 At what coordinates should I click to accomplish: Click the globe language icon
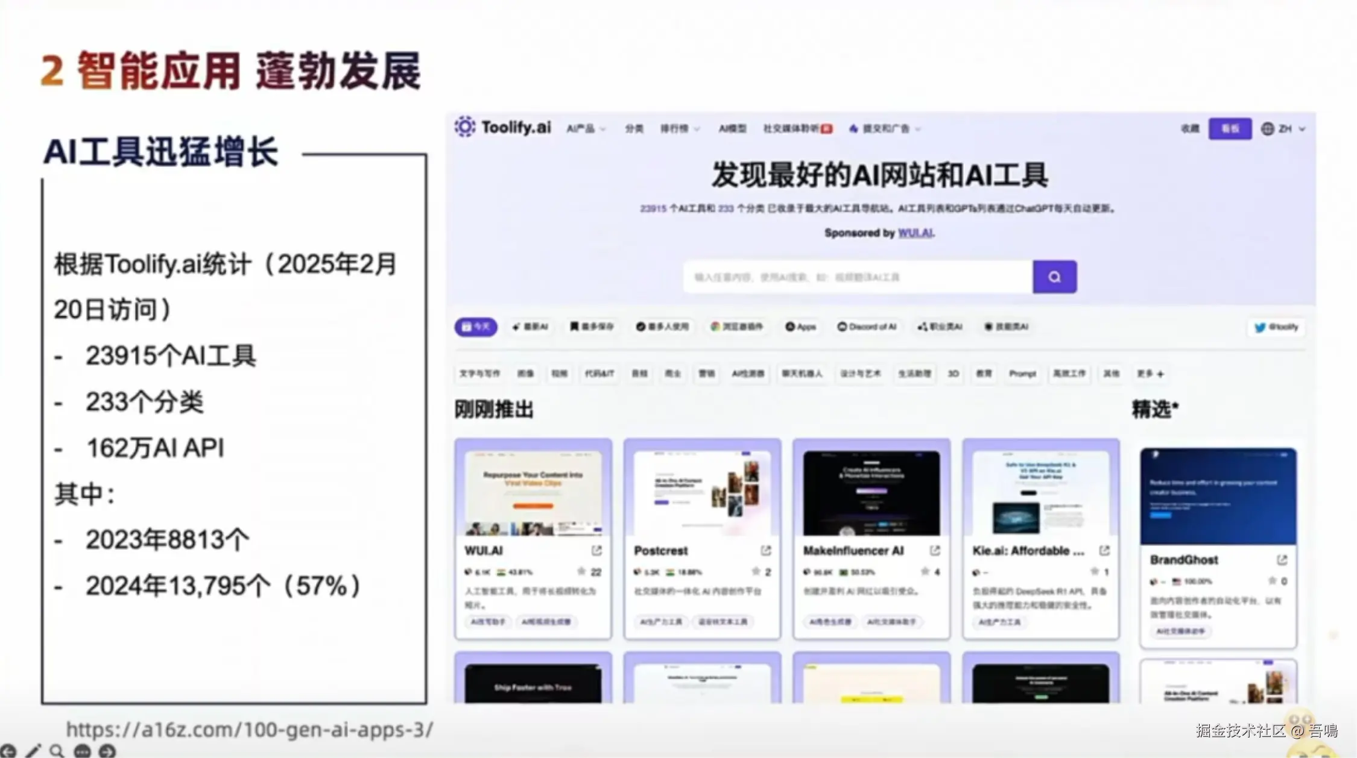click(x=1268, y=129)
